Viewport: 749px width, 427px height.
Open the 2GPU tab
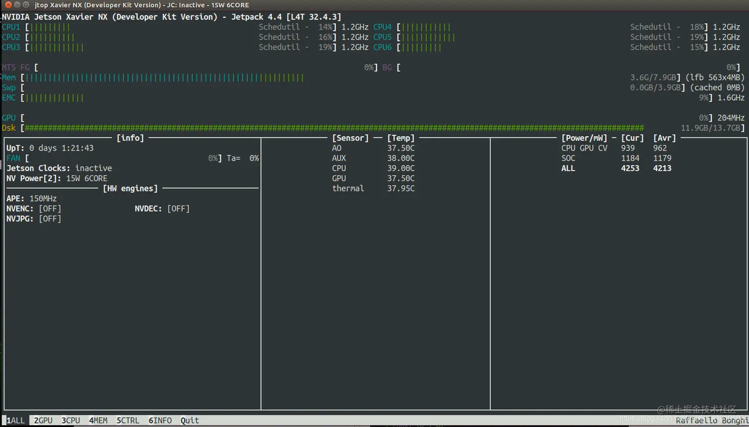43,420
